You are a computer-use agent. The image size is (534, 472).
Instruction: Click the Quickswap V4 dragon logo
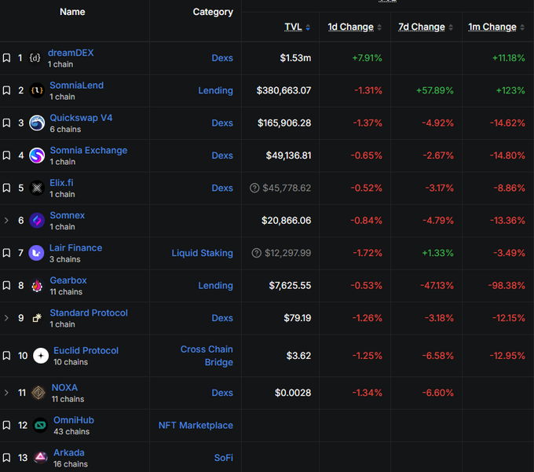[x=37, y=123]
